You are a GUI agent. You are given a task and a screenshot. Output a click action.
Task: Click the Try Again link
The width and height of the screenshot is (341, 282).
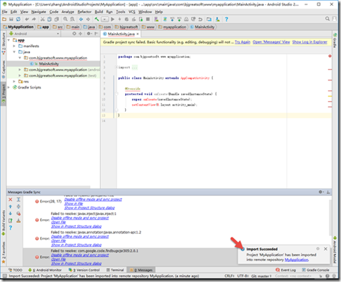[243, 42]
